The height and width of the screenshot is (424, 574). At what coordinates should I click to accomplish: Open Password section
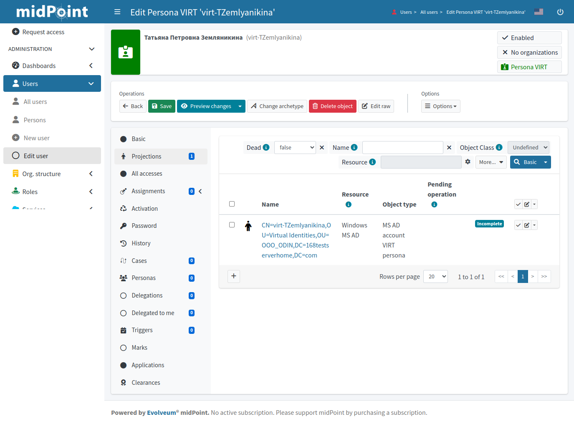click(x=161, y=226)
